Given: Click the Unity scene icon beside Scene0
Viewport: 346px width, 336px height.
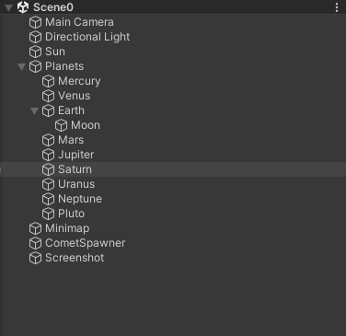Looking at the screenshot, I should pyautogui.click(x=23, y=7).
